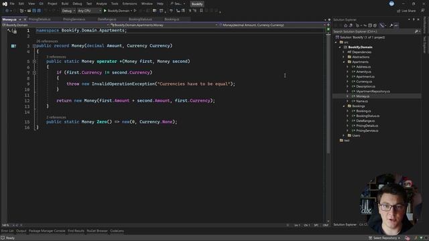Click the Live Share icon

398,11
